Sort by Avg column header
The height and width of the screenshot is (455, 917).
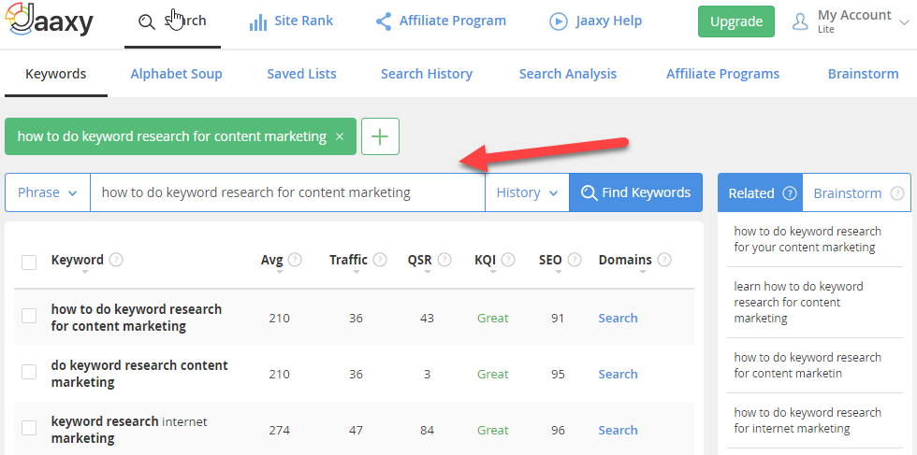pyautogui.click(x=272, y=260)
